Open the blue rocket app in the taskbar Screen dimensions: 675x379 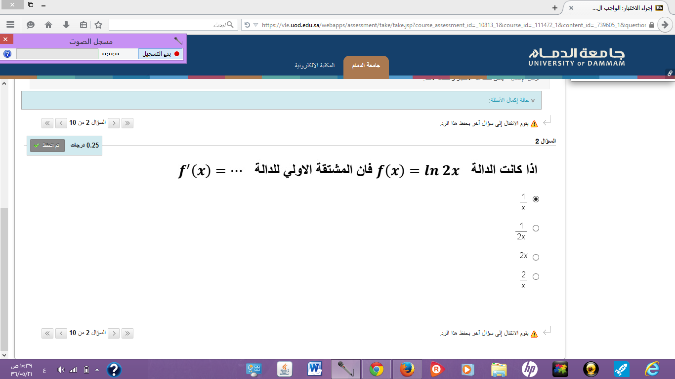click(x=621, y=369)
